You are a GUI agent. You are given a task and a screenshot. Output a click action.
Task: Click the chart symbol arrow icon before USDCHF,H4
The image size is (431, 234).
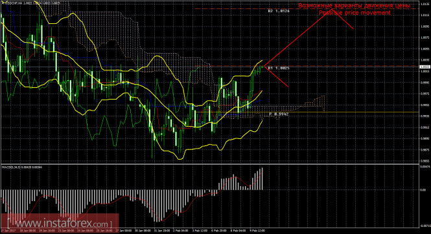tap(2, 3)
